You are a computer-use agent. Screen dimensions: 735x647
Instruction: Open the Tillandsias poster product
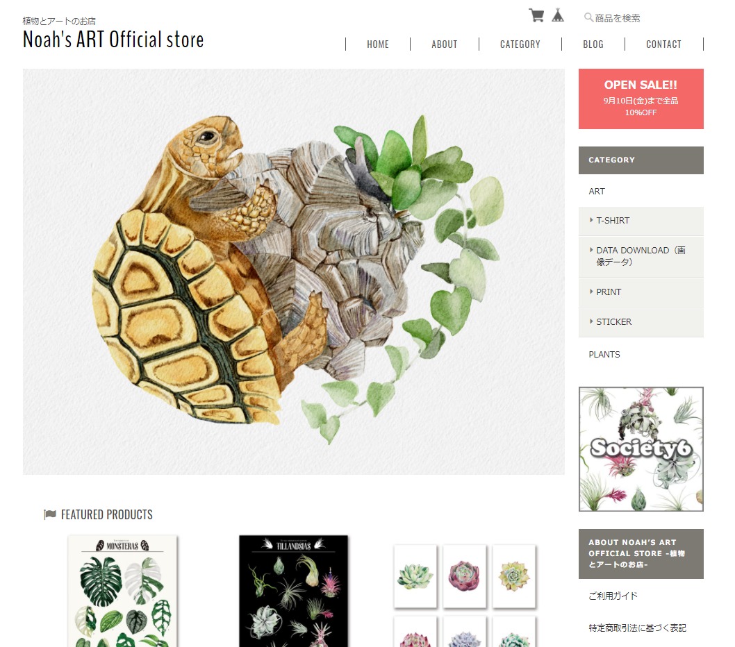tap(293, 591)
